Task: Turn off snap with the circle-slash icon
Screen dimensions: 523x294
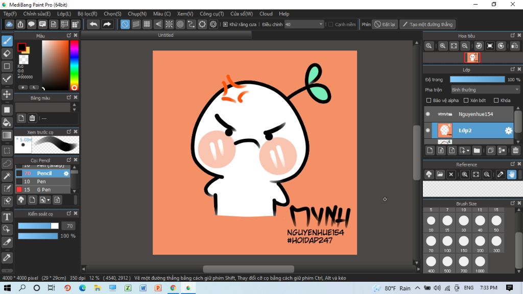Action: [125, 24]
